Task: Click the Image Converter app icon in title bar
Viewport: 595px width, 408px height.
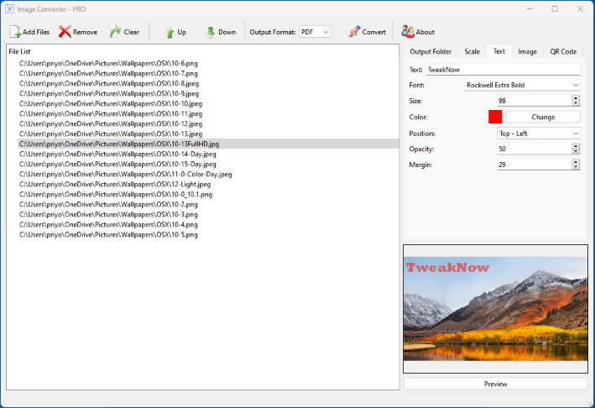Action: [x=9, y=9]
